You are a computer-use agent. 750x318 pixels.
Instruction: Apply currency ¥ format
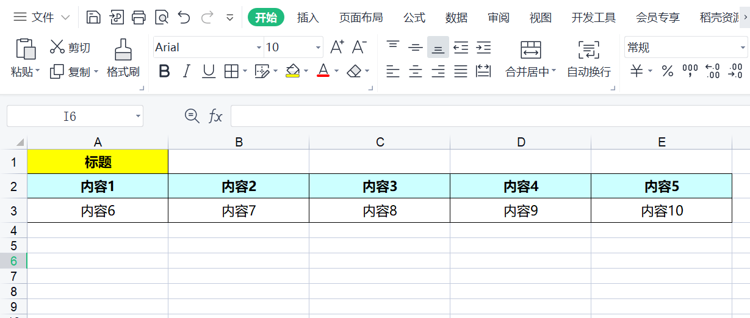(636, 72)
